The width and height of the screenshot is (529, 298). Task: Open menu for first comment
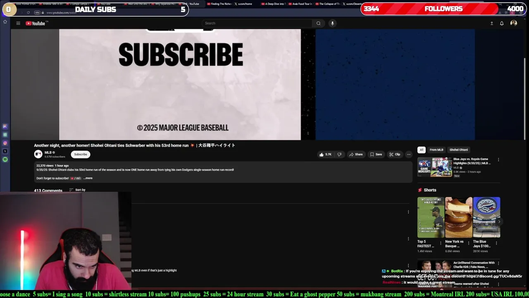408,212
